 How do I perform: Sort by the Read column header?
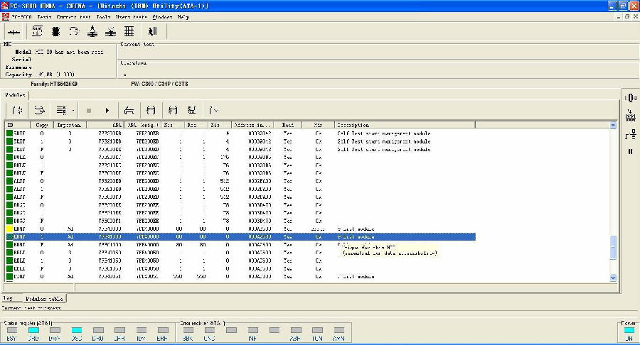[x=288, y=125]
